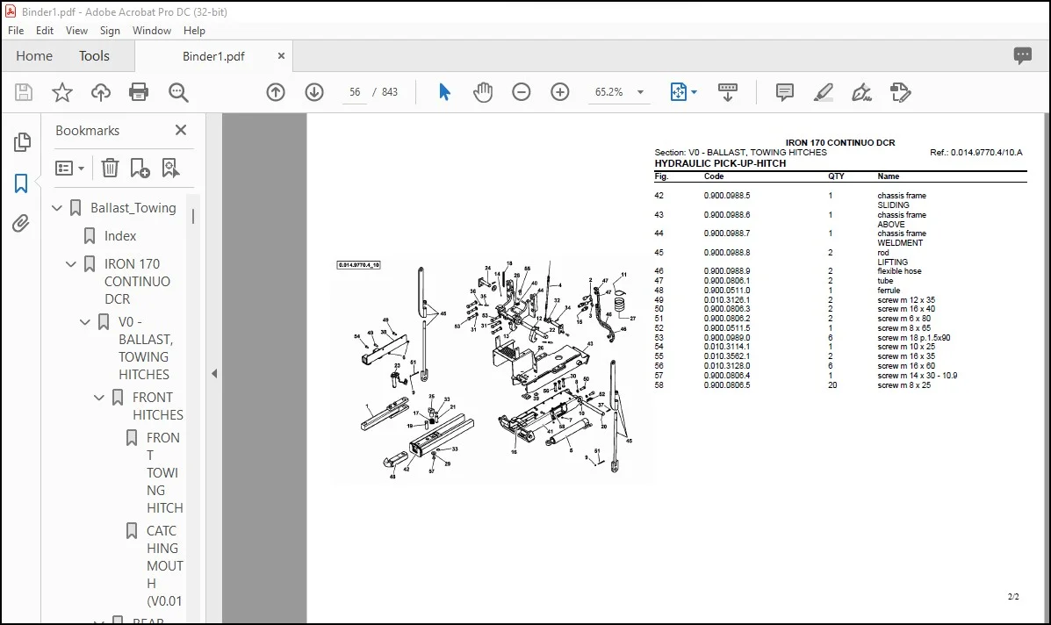The height and width of the screenshot is (625, 1051).
Task: Collapse the FRONT HITCHES bookmark
Action: click(x=99, y=398)
